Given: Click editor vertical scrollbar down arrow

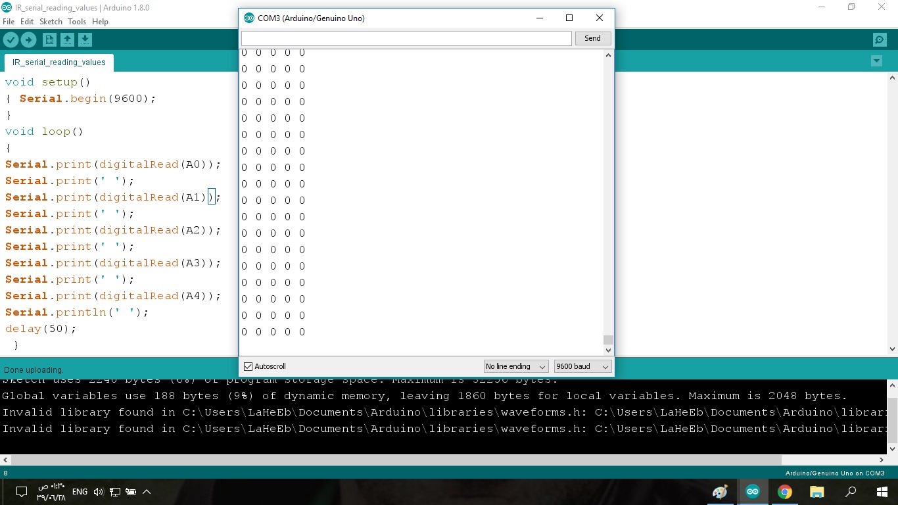Looking at the screenshot, I should [x=893, y=349].
